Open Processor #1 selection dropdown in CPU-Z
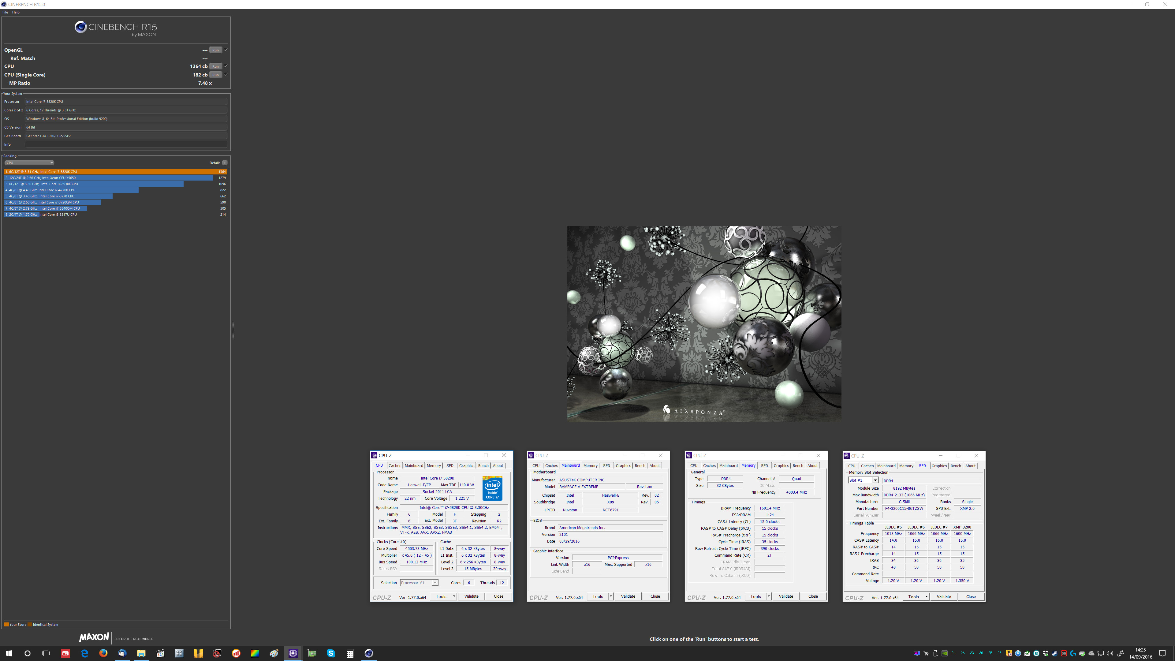The height and width of the screenshot is (661, 1175). pyautogui.click(x=419, y=583)
